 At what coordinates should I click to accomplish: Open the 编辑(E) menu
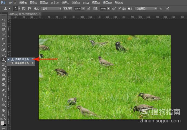click(x=23, y=2)
